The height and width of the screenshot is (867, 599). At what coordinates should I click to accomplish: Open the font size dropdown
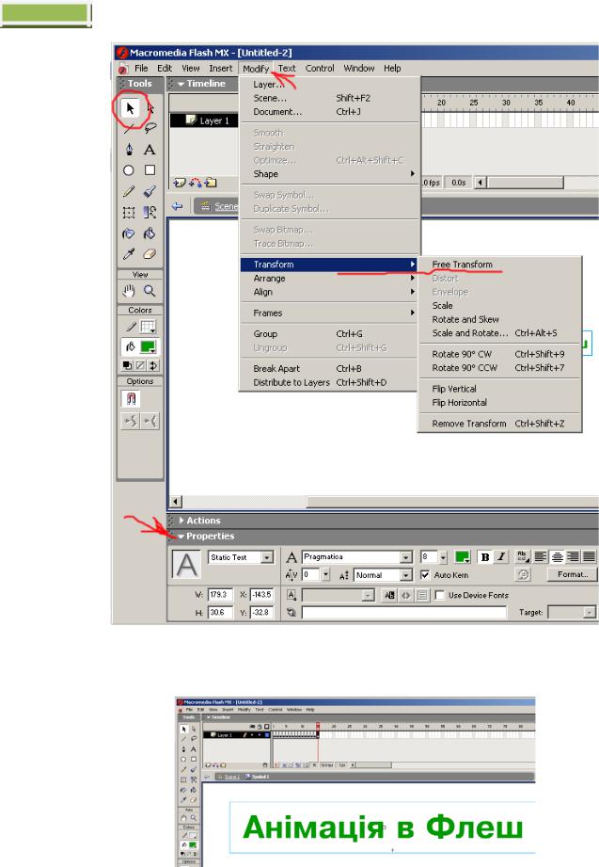pyautogui.click(x=443, y=557)
